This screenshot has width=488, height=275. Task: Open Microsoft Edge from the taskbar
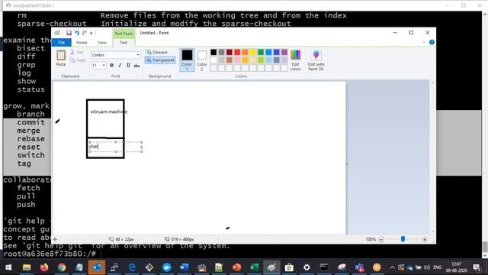tap(132, 267)
